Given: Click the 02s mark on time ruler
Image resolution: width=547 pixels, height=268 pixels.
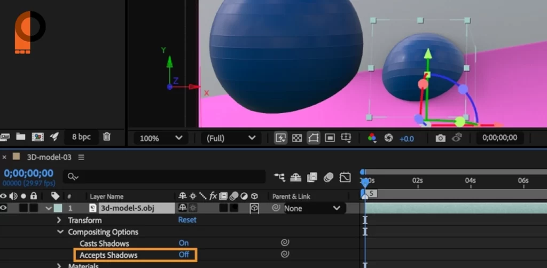Looking at the screenshot, I should 418,180.
